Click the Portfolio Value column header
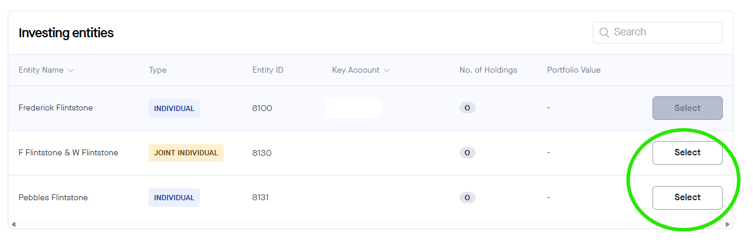 click(573, 70)
